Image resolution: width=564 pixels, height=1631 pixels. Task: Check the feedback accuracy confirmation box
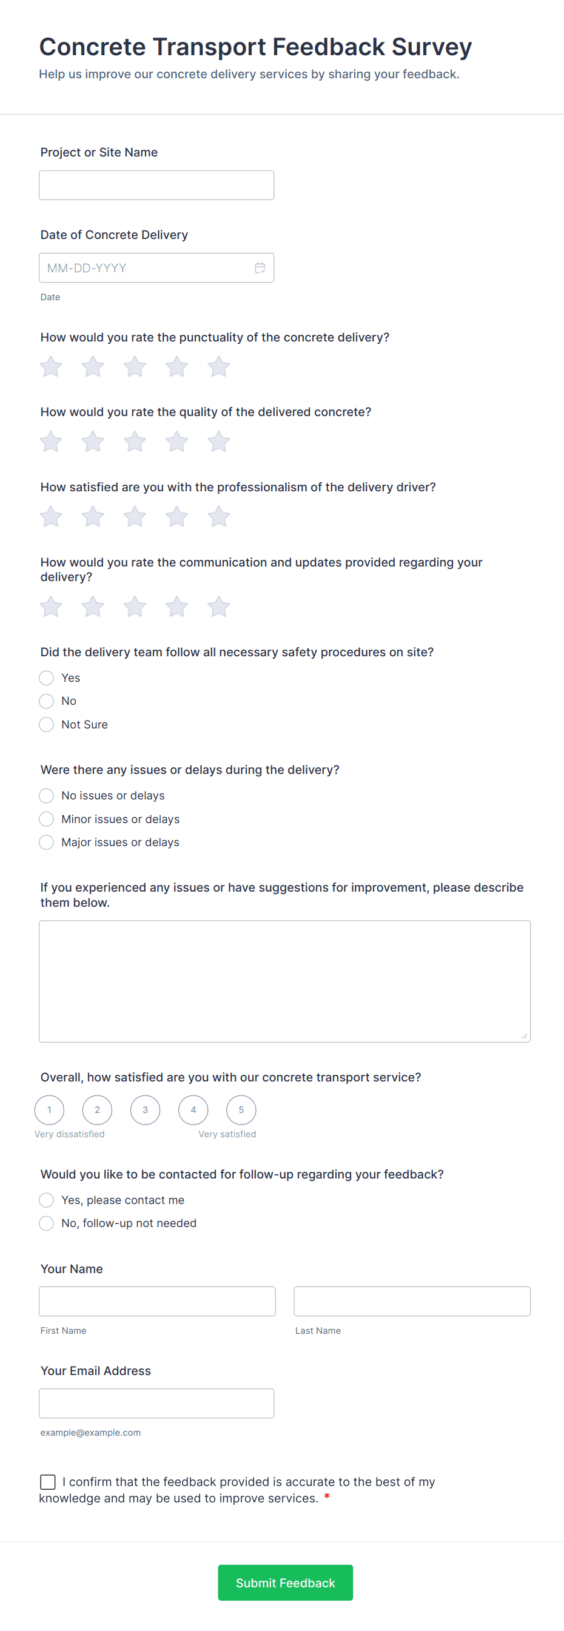coord(47,1482)
